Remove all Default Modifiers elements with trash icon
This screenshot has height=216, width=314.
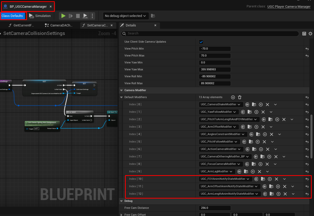240,97
